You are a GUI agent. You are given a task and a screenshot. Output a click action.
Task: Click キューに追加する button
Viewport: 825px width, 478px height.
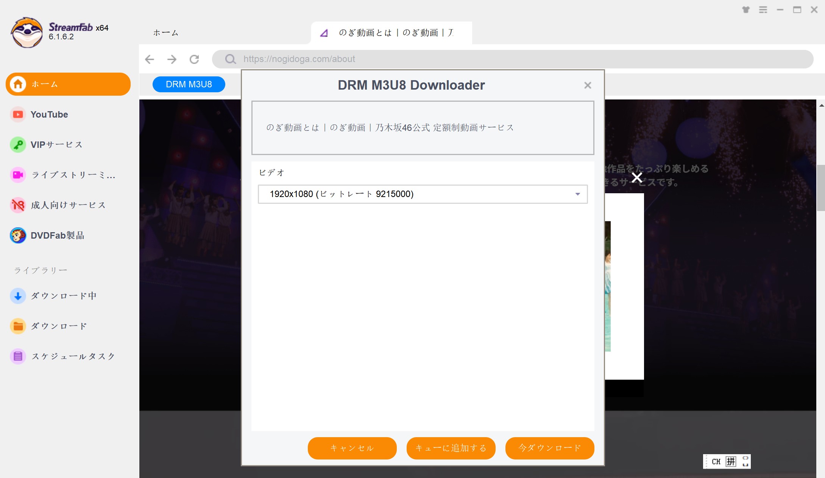(x=451, y=448)
